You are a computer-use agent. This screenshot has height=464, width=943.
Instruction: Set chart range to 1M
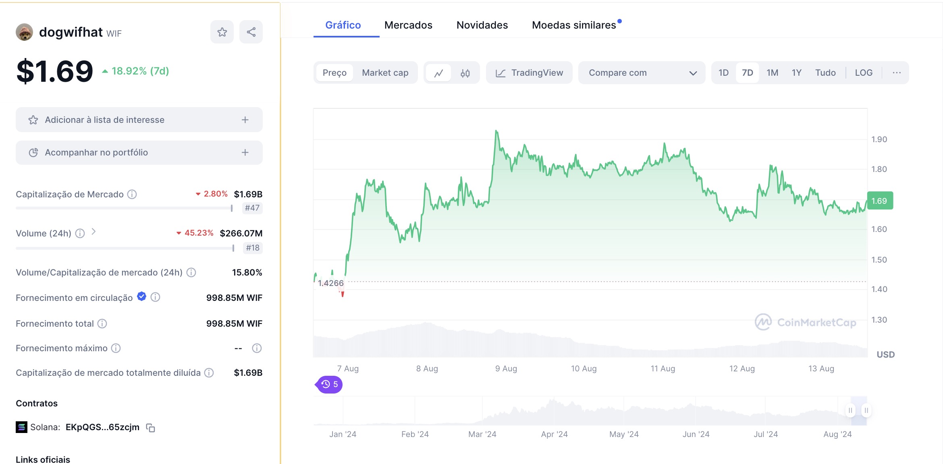[x=772, y=73]
